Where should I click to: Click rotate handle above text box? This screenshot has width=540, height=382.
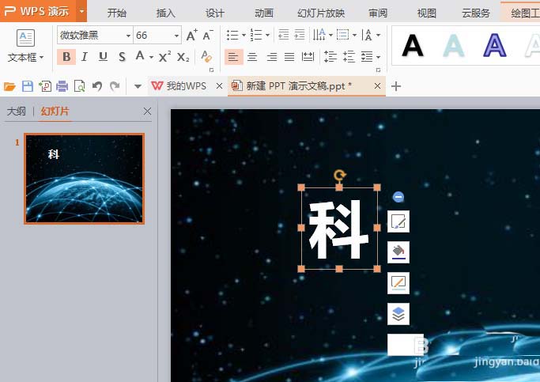[339, 175]
